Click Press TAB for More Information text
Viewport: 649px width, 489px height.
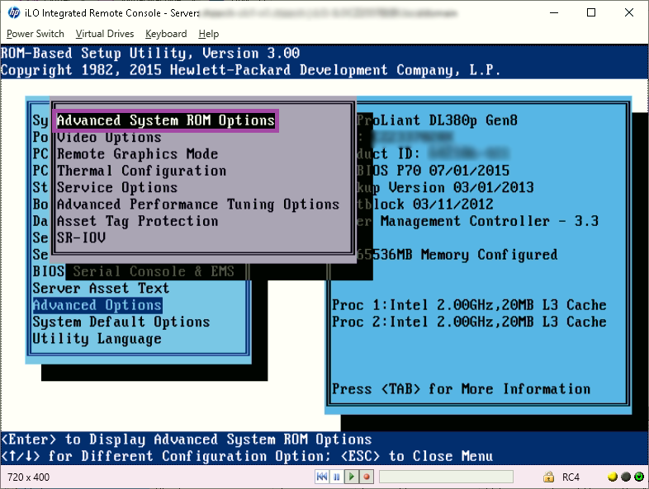point(461,389)
